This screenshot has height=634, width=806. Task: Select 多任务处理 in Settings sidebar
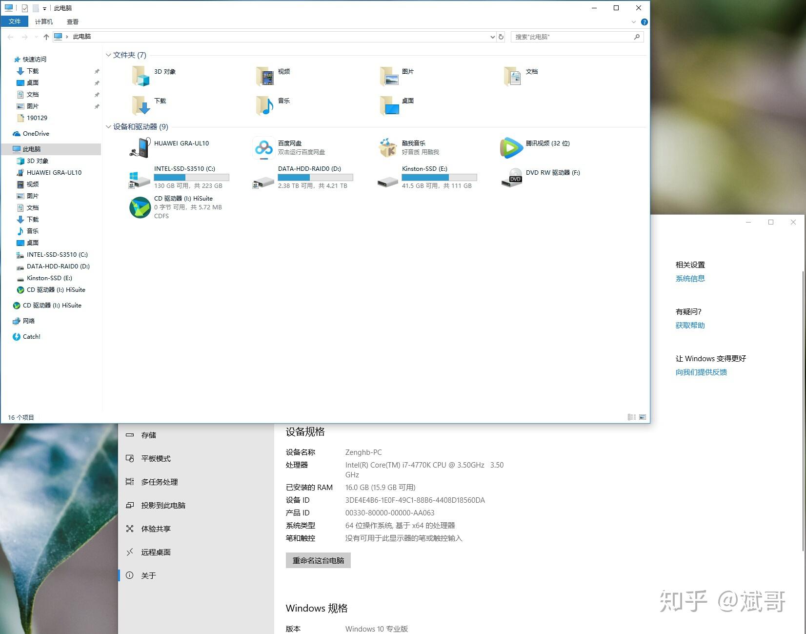[x=196, y=482]
